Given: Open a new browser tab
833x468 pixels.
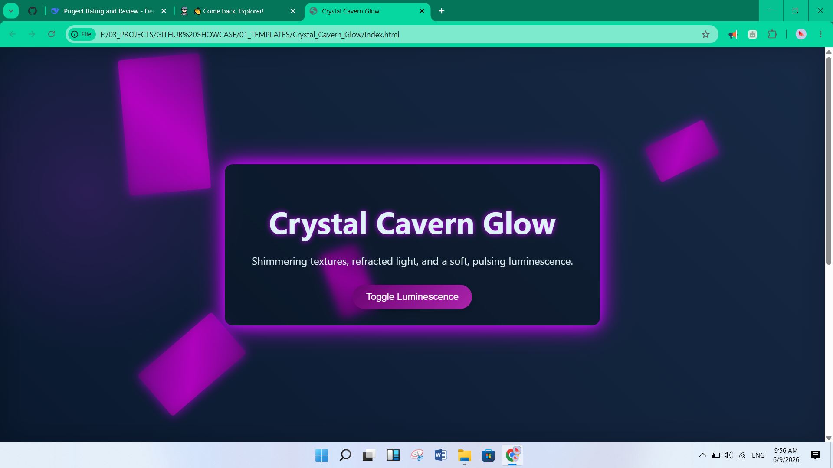Looking at the screenshot, I should pyautogui.click(x=442, y=11).
